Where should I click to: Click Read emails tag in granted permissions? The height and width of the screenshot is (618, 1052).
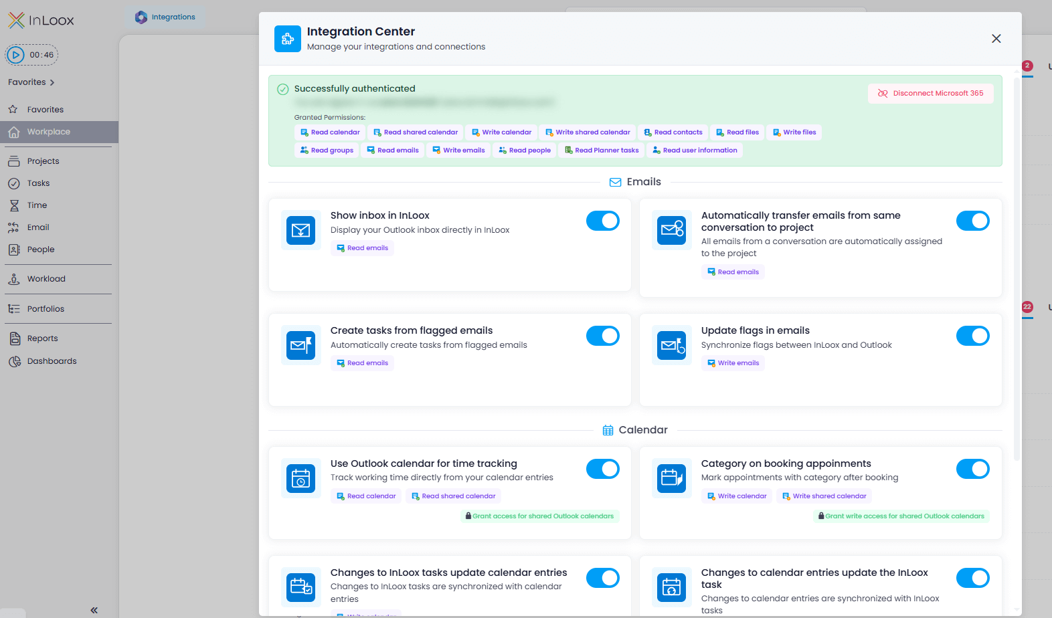(x=393, y=150)
